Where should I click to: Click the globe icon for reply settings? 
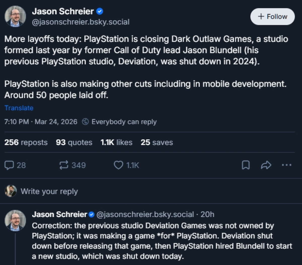pyautogui.click(x=86, y=122)
